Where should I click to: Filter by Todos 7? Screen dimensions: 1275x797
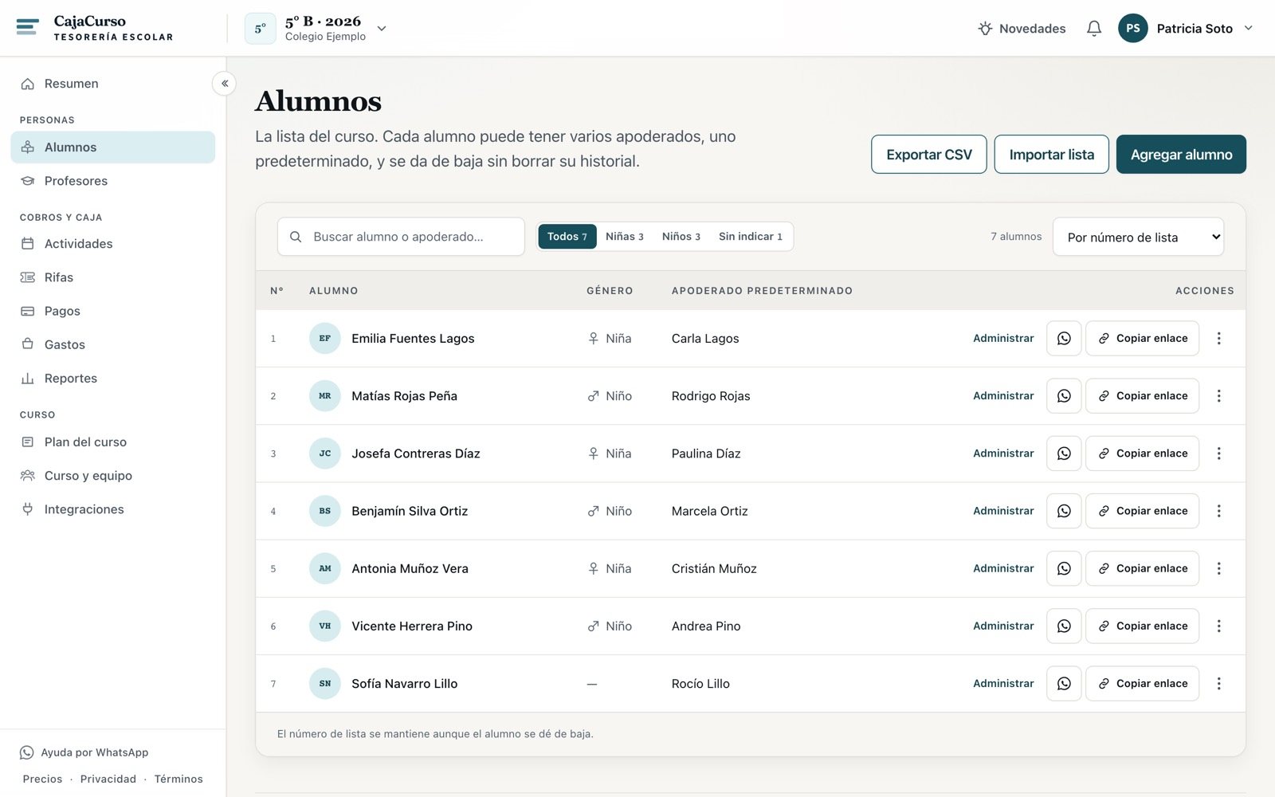pos(567,237)
